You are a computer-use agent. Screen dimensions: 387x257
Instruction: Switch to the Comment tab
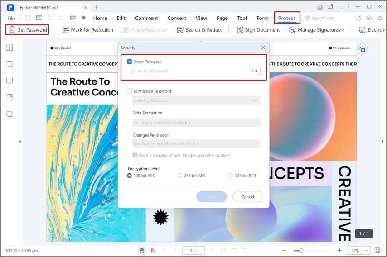click(x=146, y=18)
